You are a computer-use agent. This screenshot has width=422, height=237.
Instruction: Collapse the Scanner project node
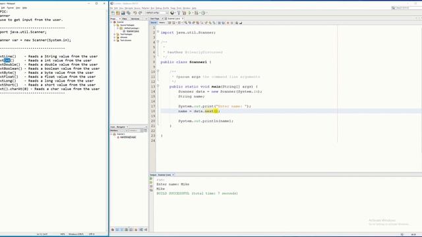pyautogui.click(x=111, y=22)
